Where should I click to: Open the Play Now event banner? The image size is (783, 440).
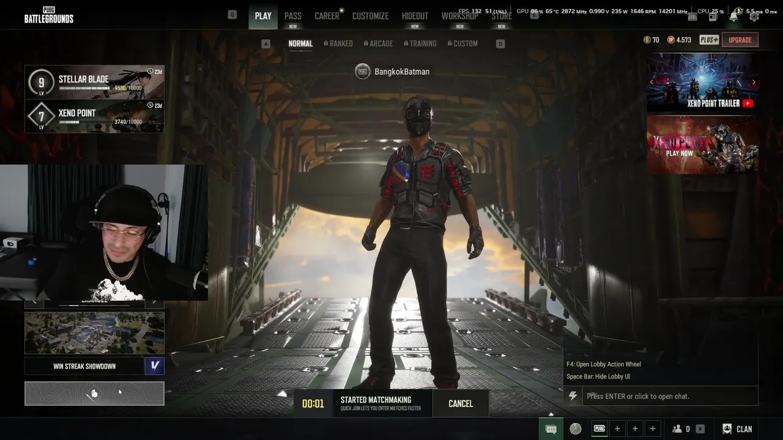coord(703,145)
